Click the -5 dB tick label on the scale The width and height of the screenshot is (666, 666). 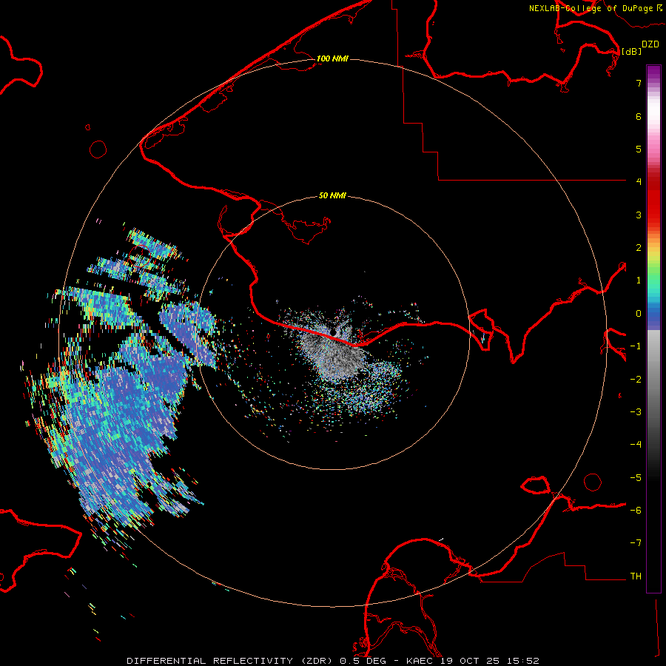(636, 478)
